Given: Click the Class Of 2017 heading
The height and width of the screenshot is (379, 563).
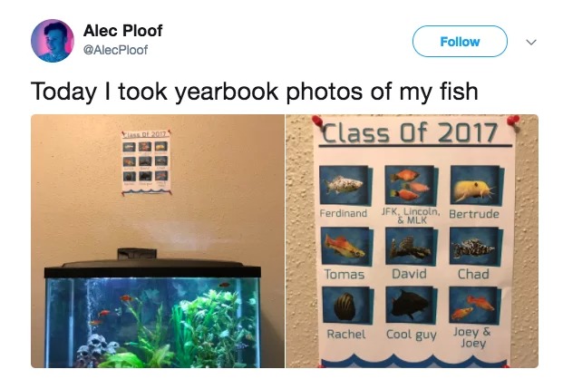Looking at the screenshot, I should point(409,132).
